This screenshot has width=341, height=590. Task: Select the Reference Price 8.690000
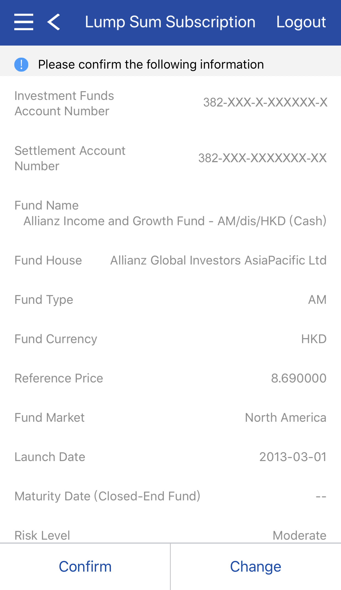pos(298,378)
